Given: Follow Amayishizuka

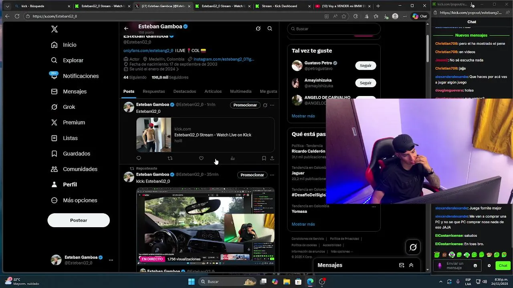Looking at the screenshot, I should (x=366, y=83).
